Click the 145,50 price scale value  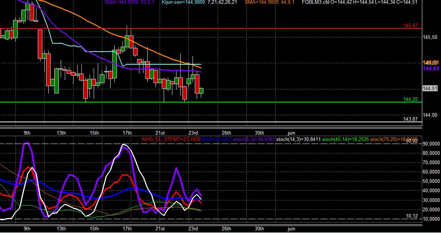[x=430, y=37]
